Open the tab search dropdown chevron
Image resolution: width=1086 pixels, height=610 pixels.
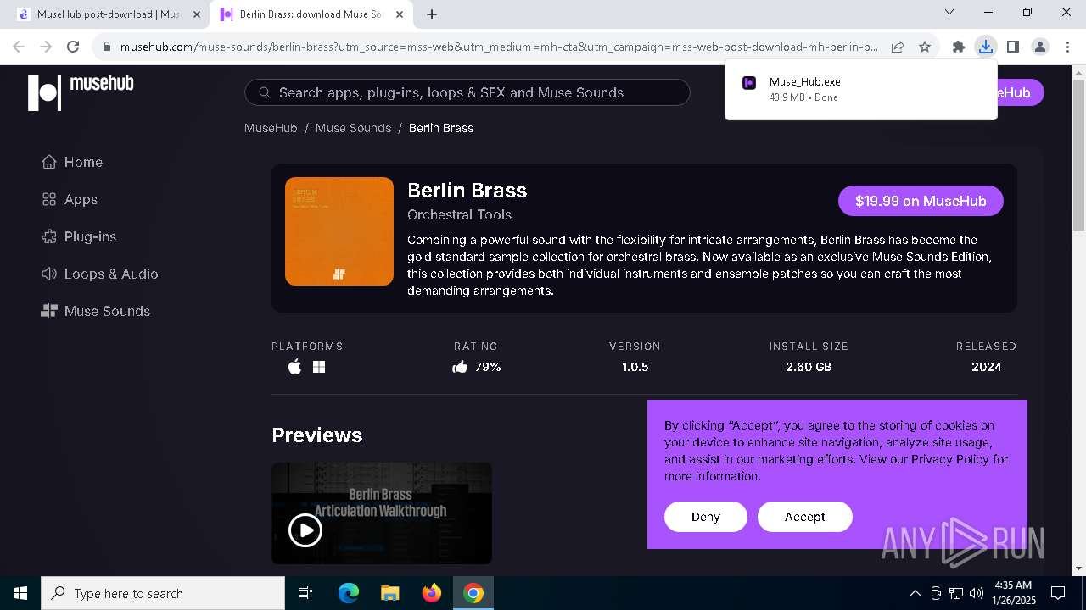[x=949, y=12]
